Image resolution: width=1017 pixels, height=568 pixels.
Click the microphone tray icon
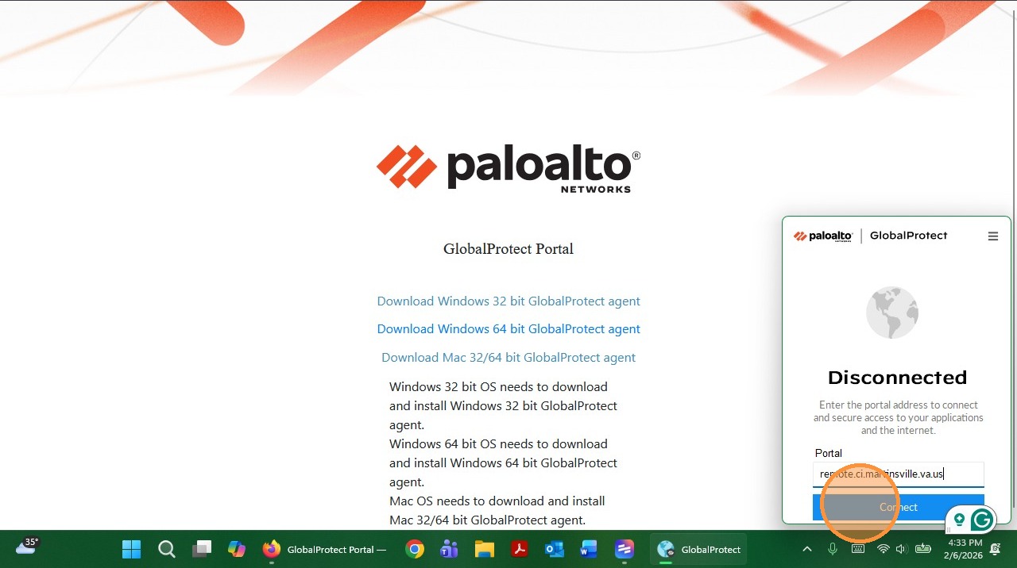coord(833,549)
